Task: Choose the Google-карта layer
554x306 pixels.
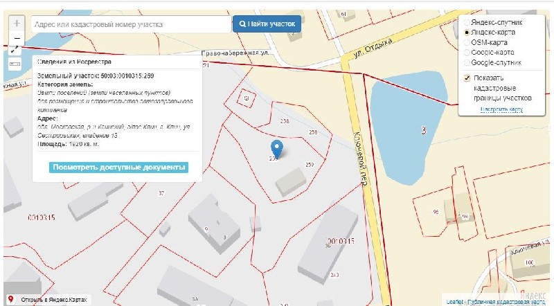Action: point(467,53)
